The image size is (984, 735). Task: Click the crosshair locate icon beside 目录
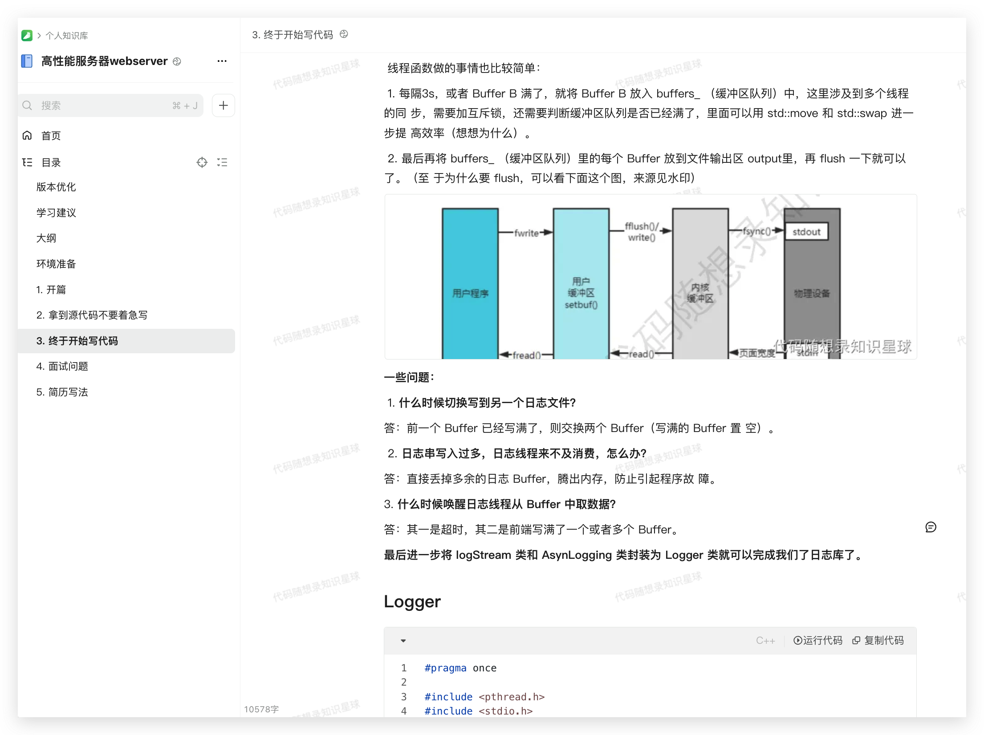pos(202,162)
